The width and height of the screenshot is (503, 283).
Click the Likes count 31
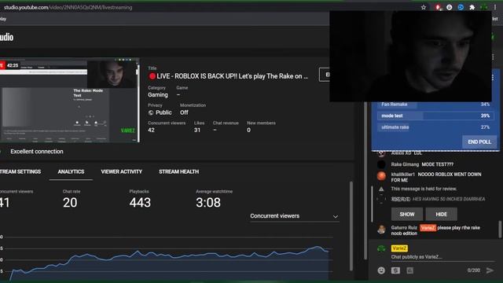(197, 130)
